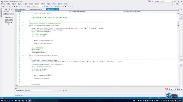The height and width of the screenshot is (102, 183).
Task: Open Find in Files from the toolbar
Action: (x=51, y=6)
